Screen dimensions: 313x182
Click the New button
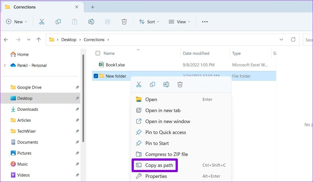(x=16, y=22)
